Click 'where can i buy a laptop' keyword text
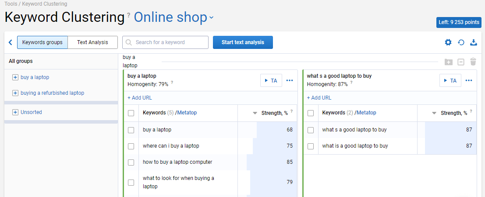The image size is (485, 197). click(x=171, y=146)
